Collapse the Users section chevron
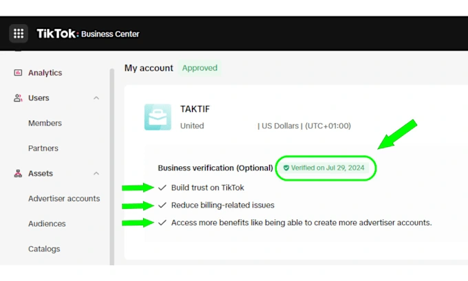The width and height of the screenshot is (468, 281). tap(96, 98)
